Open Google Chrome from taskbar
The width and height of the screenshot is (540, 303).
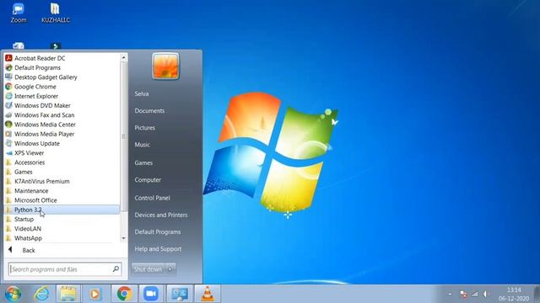[x=124, y=294]
